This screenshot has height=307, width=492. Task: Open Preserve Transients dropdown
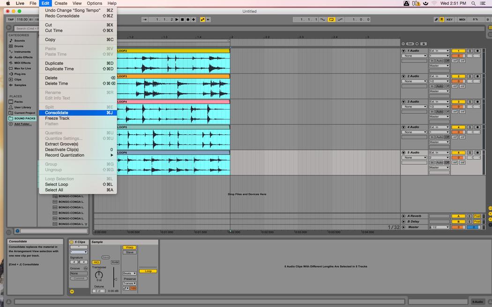coord(130,283)
